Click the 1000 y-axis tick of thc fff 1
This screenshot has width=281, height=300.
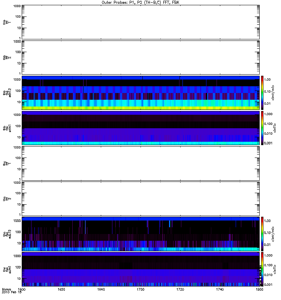(17, 147)
